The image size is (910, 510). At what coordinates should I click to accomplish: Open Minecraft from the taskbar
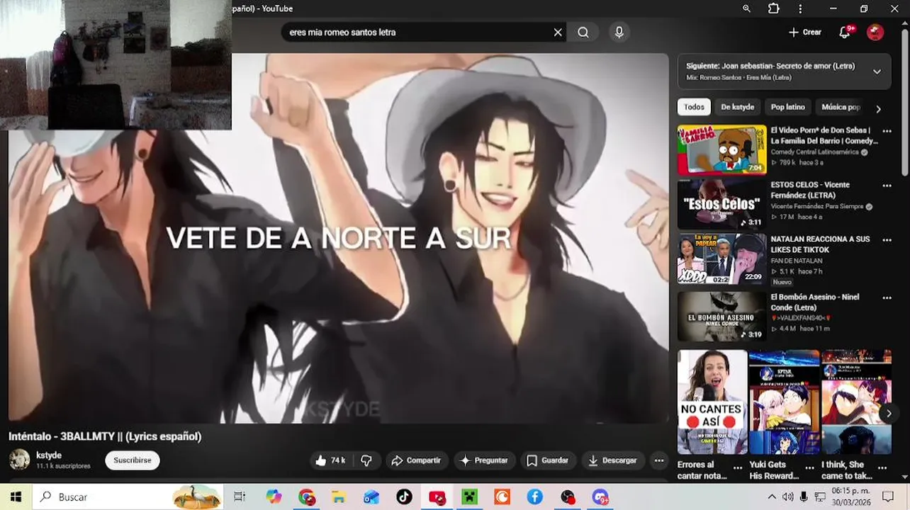[469, 497]
